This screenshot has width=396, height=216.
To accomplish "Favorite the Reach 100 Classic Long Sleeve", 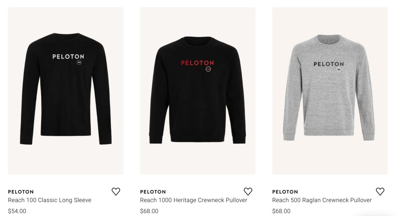I will (x=116, y=192).
